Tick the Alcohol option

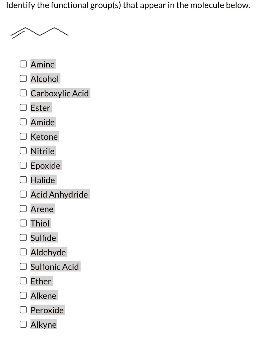(x=23, y=79)
